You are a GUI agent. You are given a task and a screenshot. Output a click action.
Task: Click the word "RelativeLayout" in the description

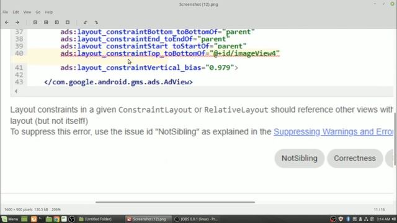point(236,110)
